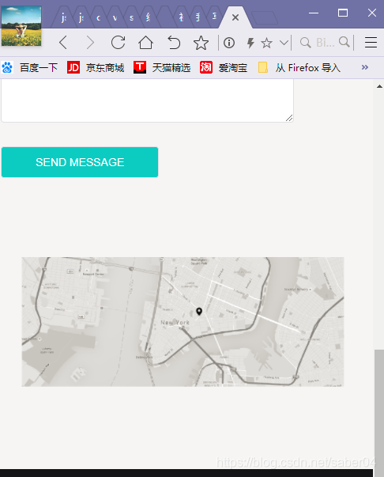The width and height of the screenshot is (384, 477).
Task: Click the browser back arrow
Action: click(63, 42)
